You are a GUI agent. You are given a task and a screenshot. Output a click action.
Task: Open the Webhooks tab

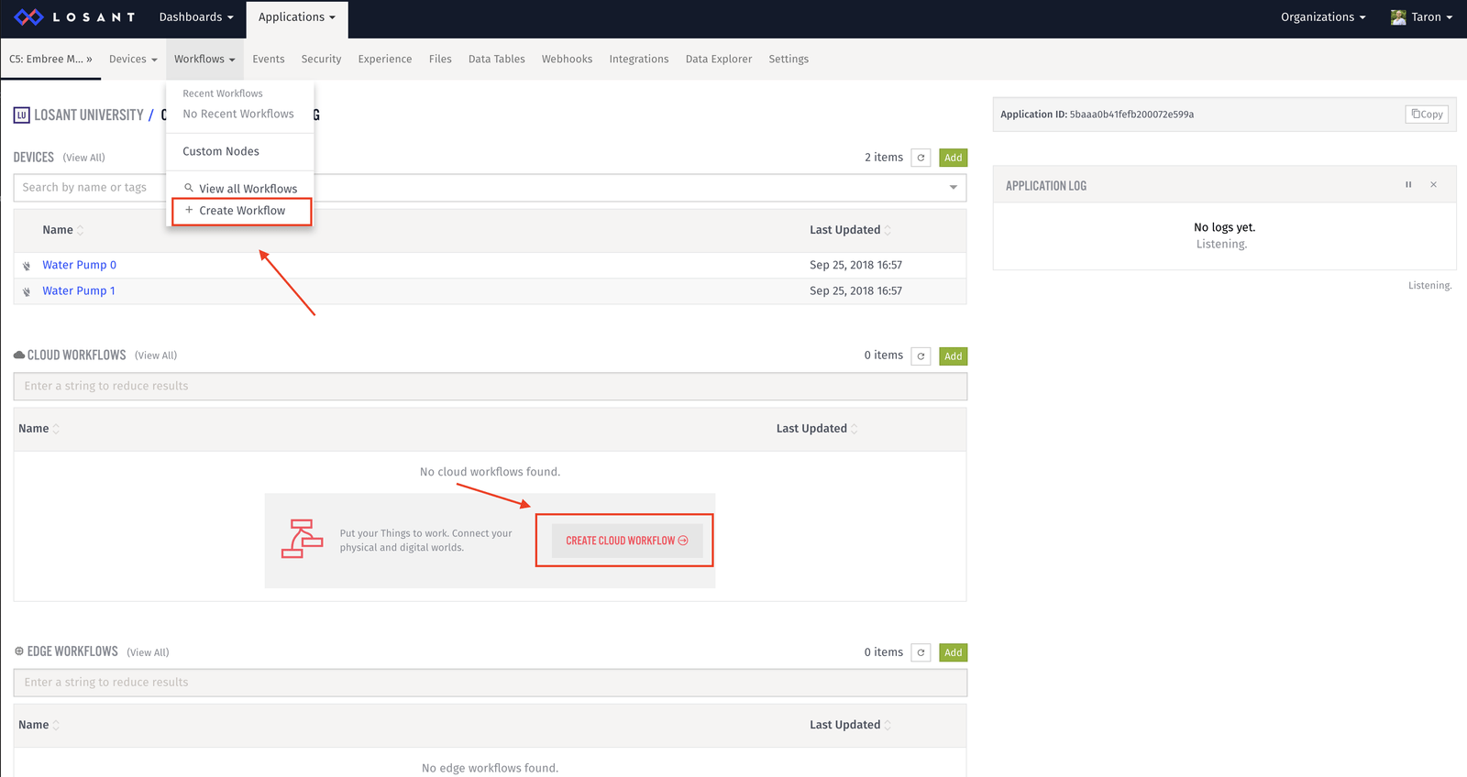pos(567,59)
